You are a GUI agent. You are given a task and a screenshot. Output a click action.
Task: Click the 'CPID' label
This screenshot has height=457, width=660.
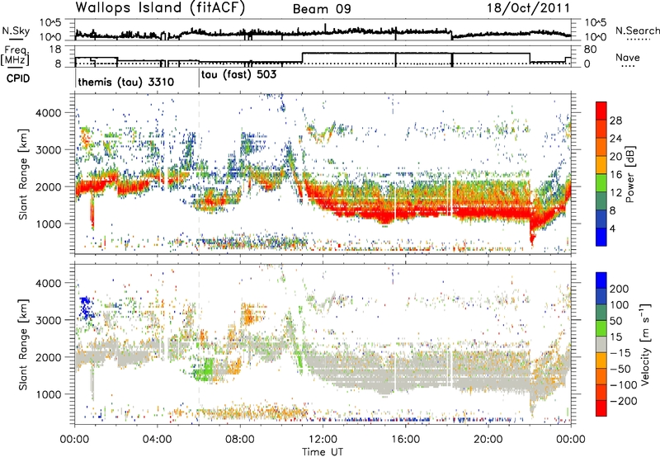click(17, 78)
